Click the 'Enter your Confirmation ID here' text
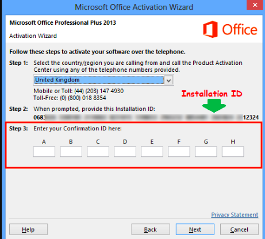The image size is (265, 239). coord(78,129)
